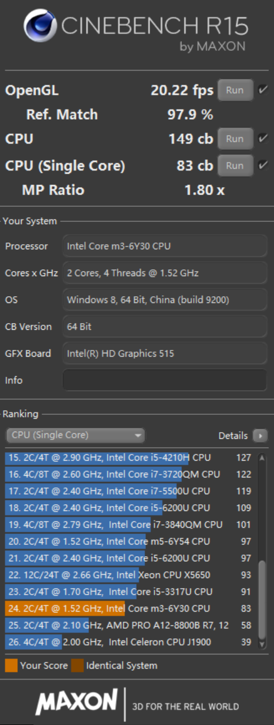The height and width of the screenshot is (725, 274).
Task: Toggle the CPU (Single Core) test checkbox
Action: (x=263, y=165)
